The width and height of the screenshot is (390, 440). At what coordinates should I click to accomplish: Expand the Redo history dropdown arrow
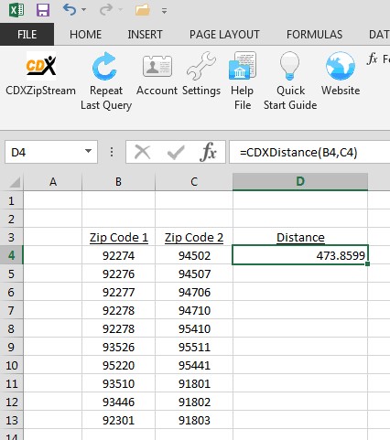click(121, 10)
